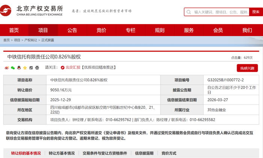
Task: Click the 信息披露起始日期 label
Action: tap(25, 100)
